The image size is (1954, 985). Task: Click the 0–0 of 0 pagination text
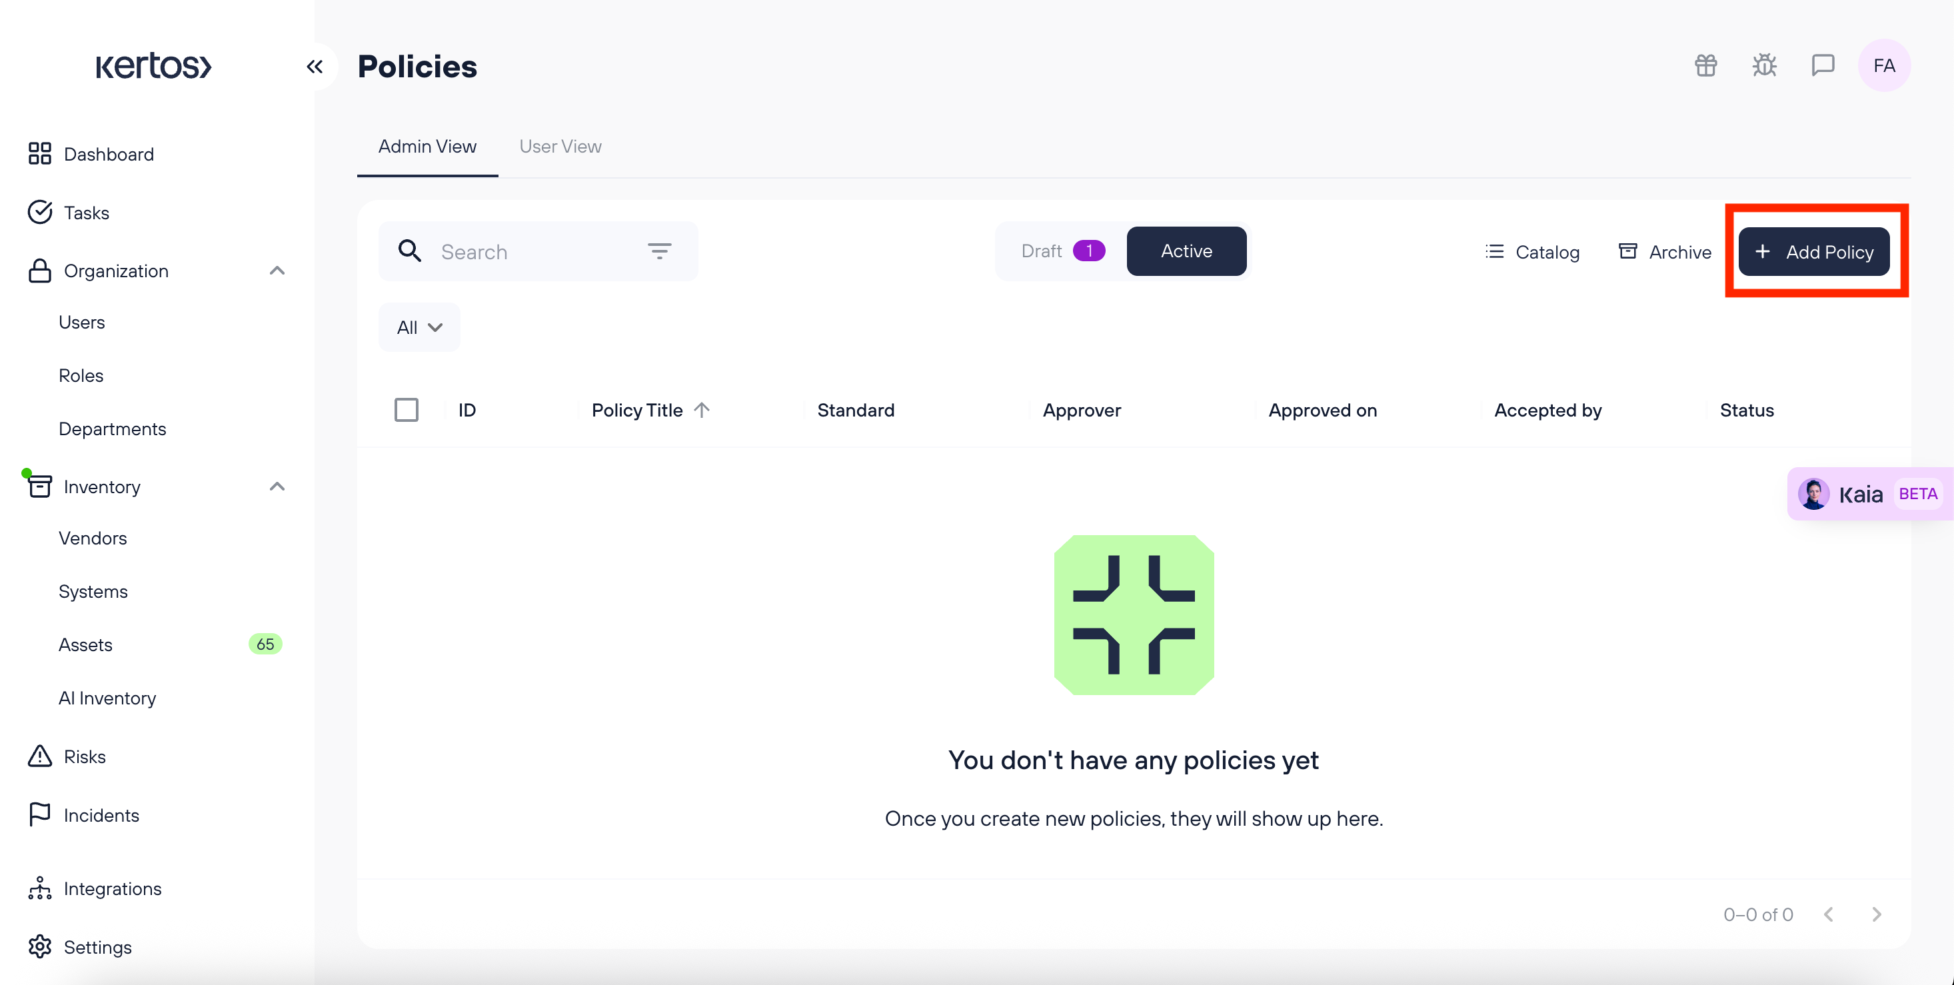[1758, 914]
